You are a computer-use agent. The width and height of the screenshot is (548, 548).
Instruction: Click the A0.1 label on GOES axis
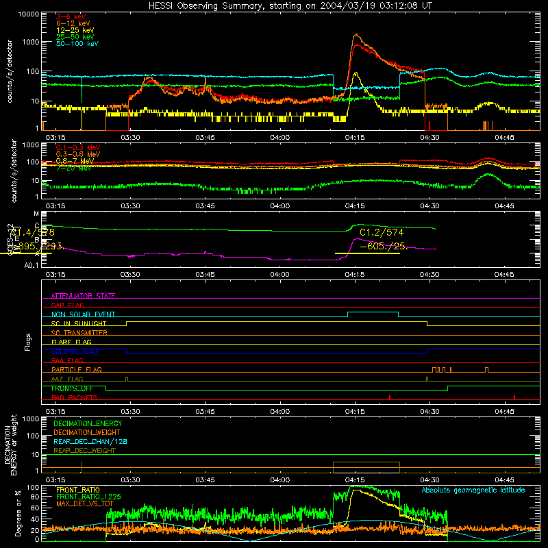(x=32, y=265)
